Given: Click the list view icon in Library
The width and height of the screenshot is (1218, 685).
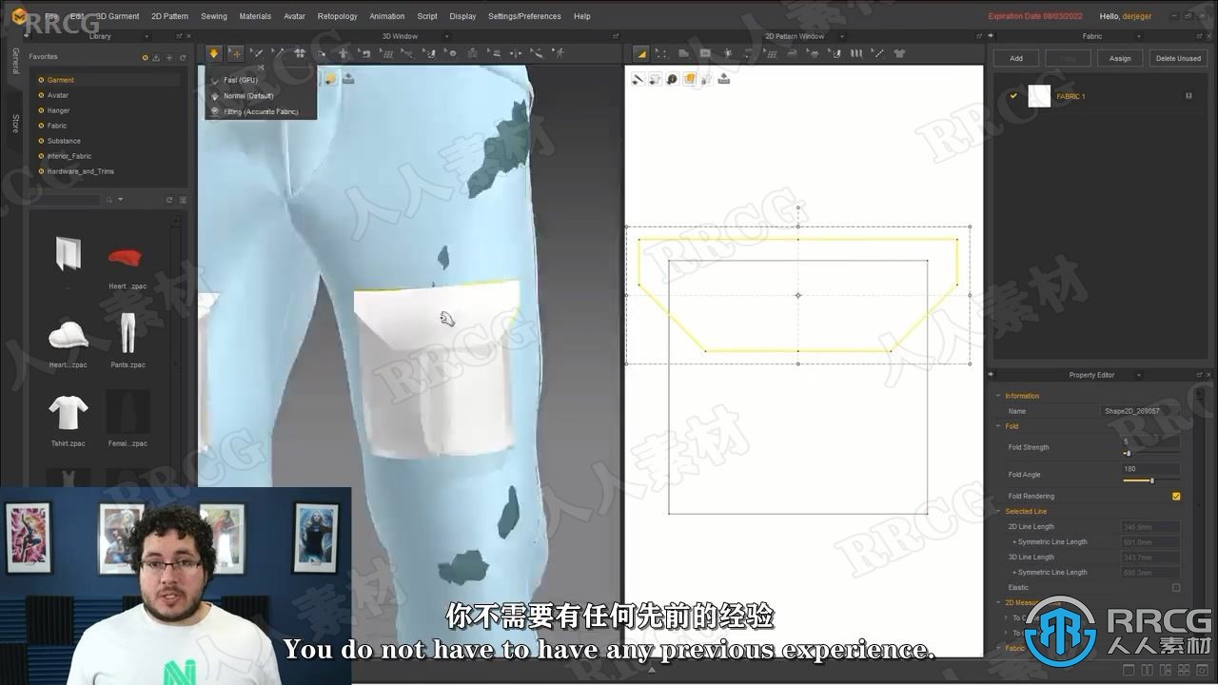Looking at the screenshot, I should click(x=183, y=200).
